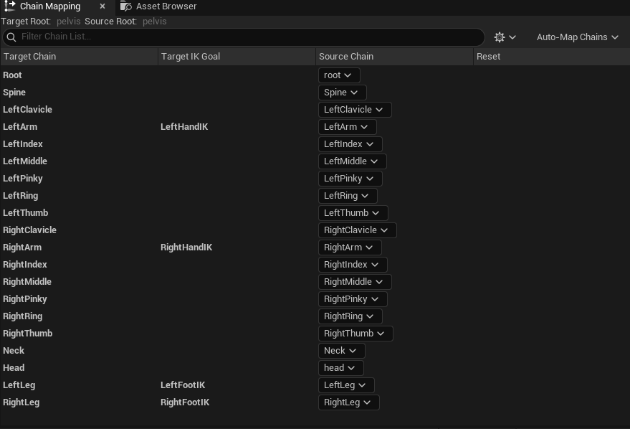The height and width of the screenshot is (429, 630).
Task: Click the search magnifier icon
Action: (11, 37)
